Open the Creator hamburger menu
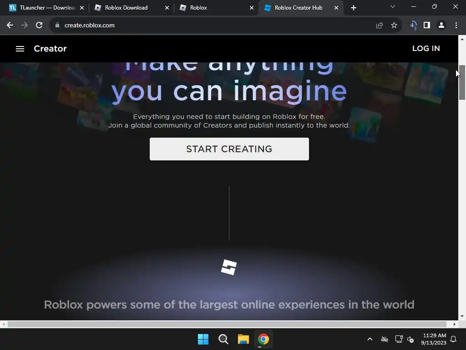The width and height of the screenshot is (466, 350). coord(20,48)
